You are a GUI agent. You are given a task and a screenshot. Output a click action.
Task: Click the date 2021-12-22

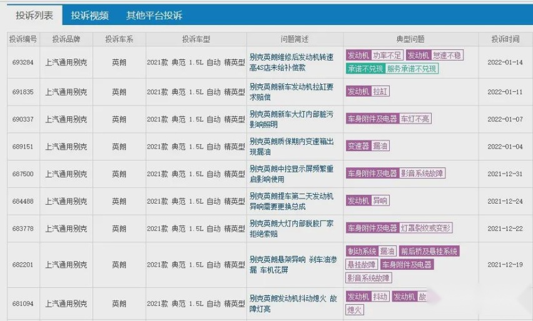505,229
